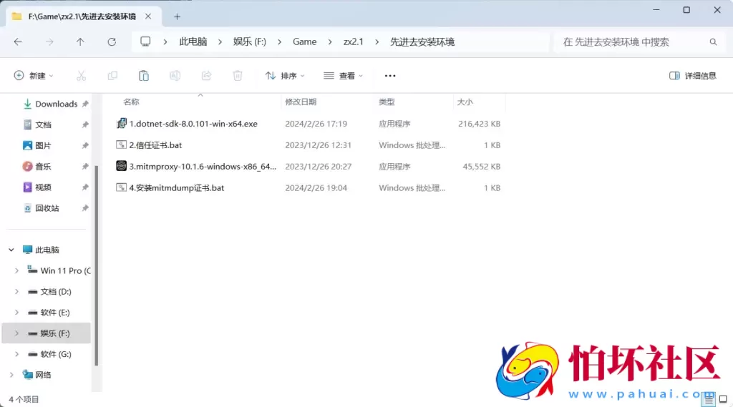Click the Copy icon in toolbar

[x=112, y=76]
